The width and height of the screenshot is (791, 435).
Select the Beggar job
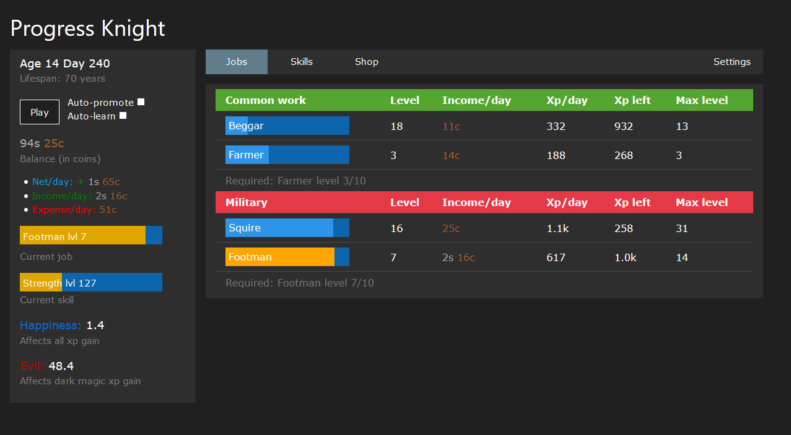287,126
